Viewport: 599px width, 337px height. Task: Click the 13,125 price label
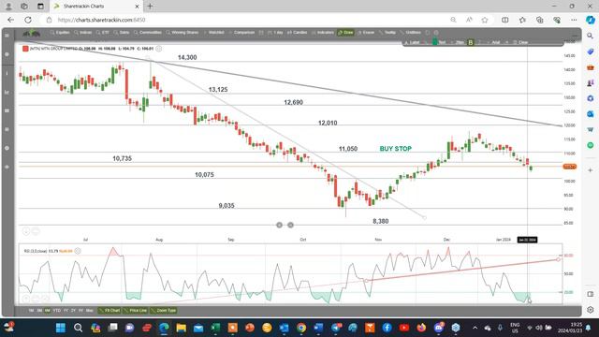coord(218,90)
